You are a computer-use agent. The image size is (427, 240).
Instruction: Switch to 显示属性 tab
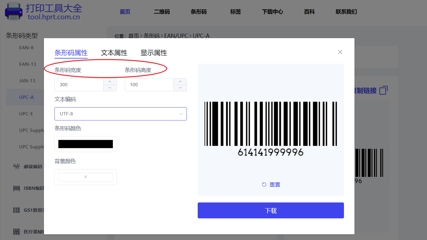154,53
